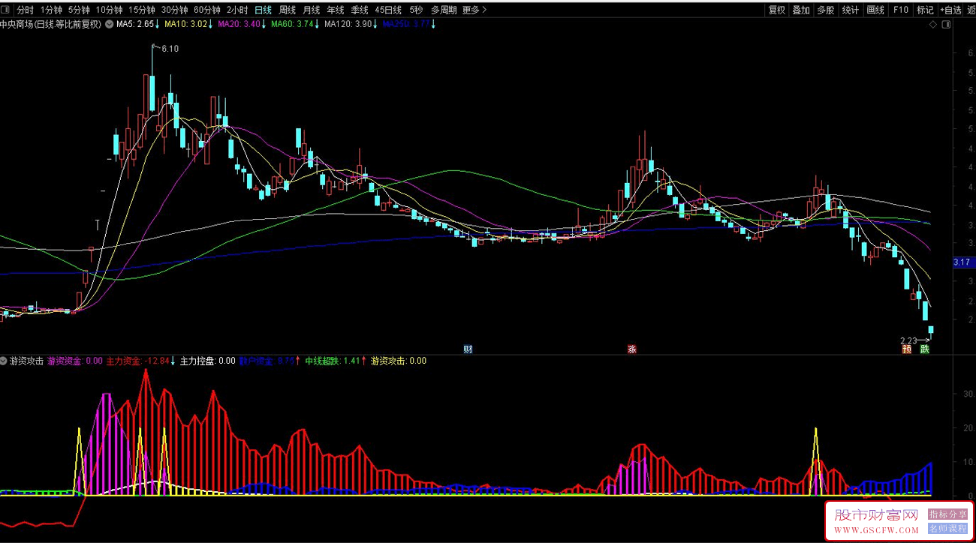Click the 2.23 low price label
Screen dimensions: 976x543
pyautogui.click(x=908, y=340)
